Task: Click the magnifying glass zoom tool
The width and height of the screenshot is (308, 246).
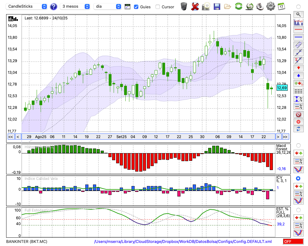Action: pyautogui.click(x=298, y=14)
